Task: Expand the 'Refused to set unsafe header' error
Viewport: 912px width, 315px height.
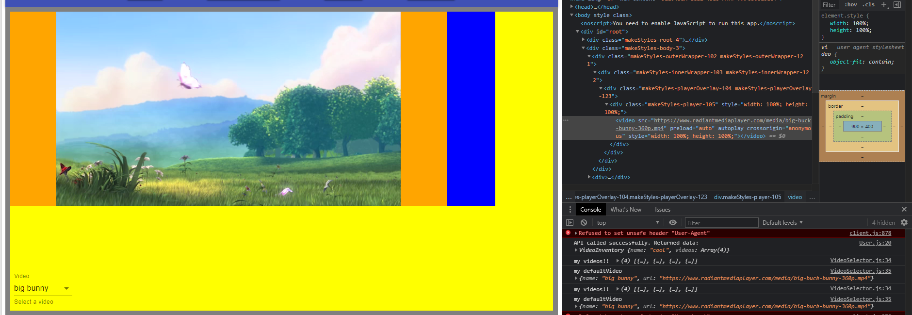Action: pyautogui.click(x=576, y=233)
